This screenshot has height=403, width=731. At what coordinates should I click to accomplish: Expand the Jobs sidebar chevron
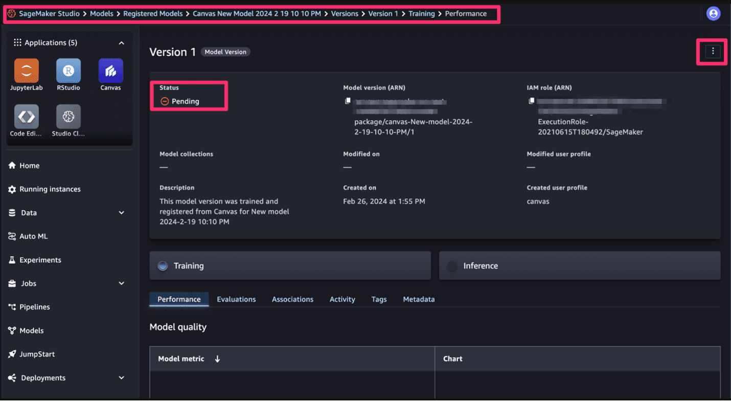pyautogui.click(x=121, y=283)
